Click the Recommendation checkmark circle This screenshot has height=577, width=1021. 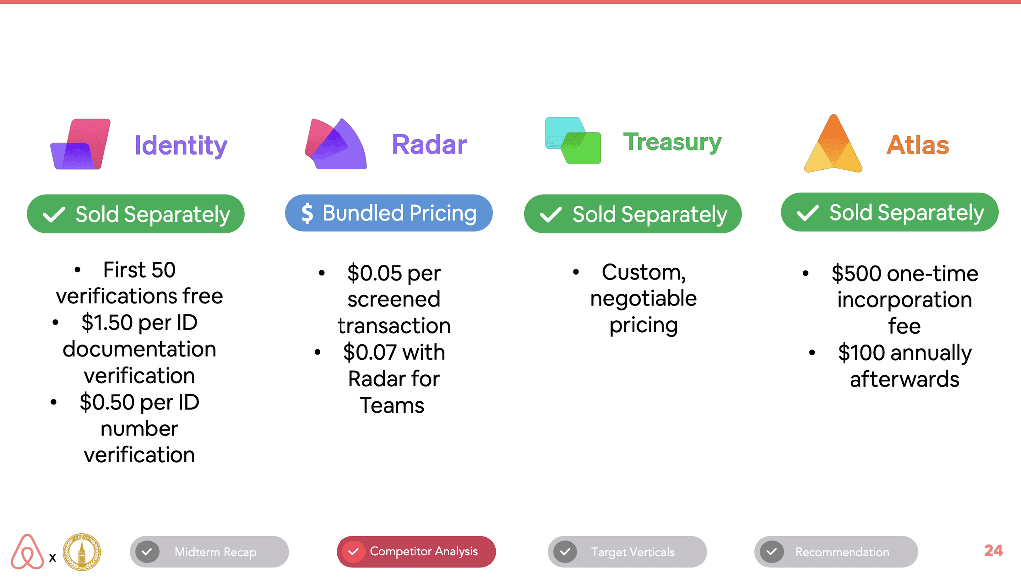[x=772, y=552]
